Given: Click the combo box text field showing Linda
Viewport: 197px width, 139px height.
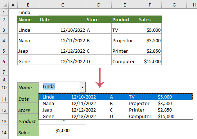Looking at the screenshot, I should (59, 87).
